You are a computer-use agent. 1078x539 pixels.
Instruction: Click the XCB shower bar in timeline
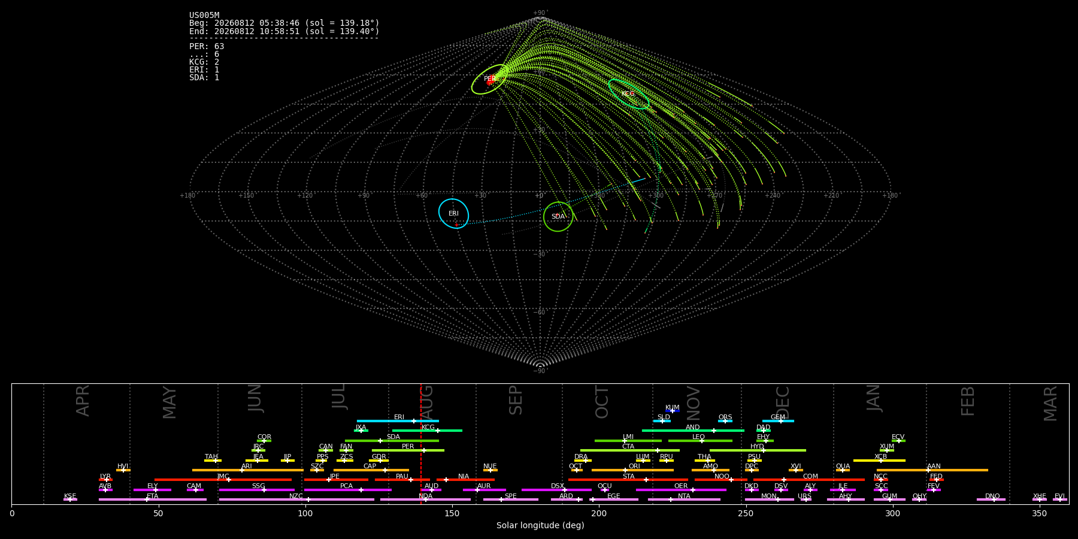879,461
